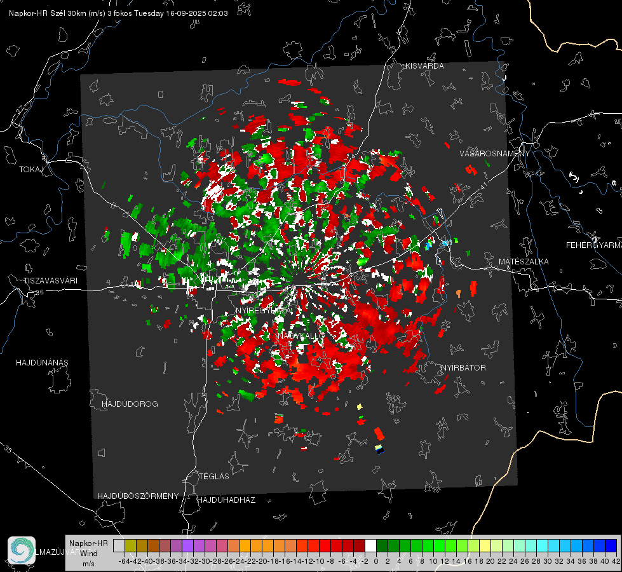Select the VÁSÁROSNAMÉNY town label
The width and height of the screenshot is (622, 572).
pyautogui.click(x=495, y=154)
